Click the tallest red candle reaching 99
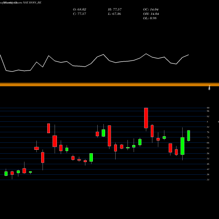The width and height of the screenshot is (219, 219). pos(146,118)
